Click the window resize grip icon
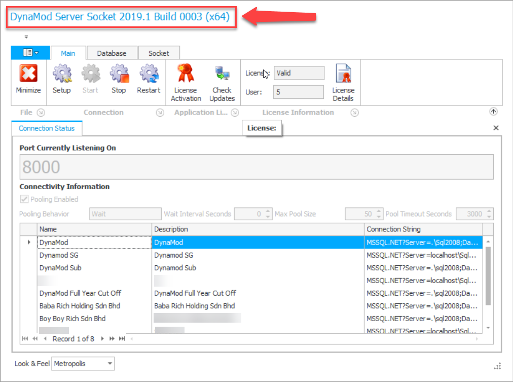This screenshot has width=513, height=382. tap(497, 366)
